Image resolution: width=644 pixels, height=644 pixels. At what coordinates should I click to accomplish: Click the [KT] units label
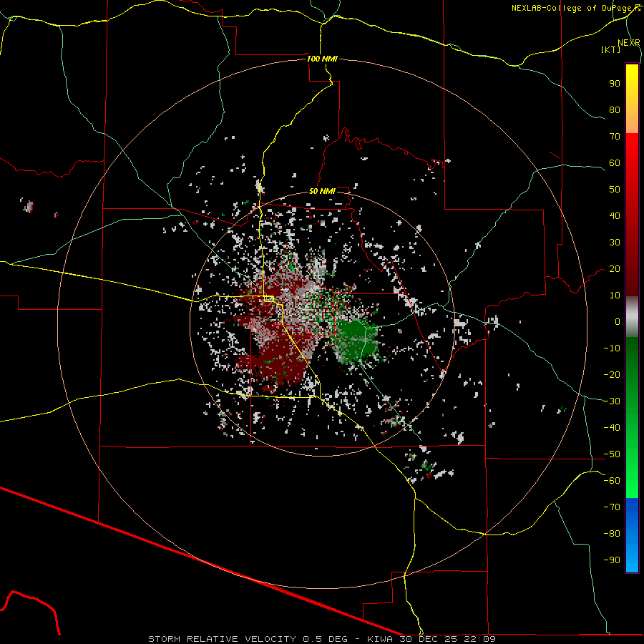point(610,49)
